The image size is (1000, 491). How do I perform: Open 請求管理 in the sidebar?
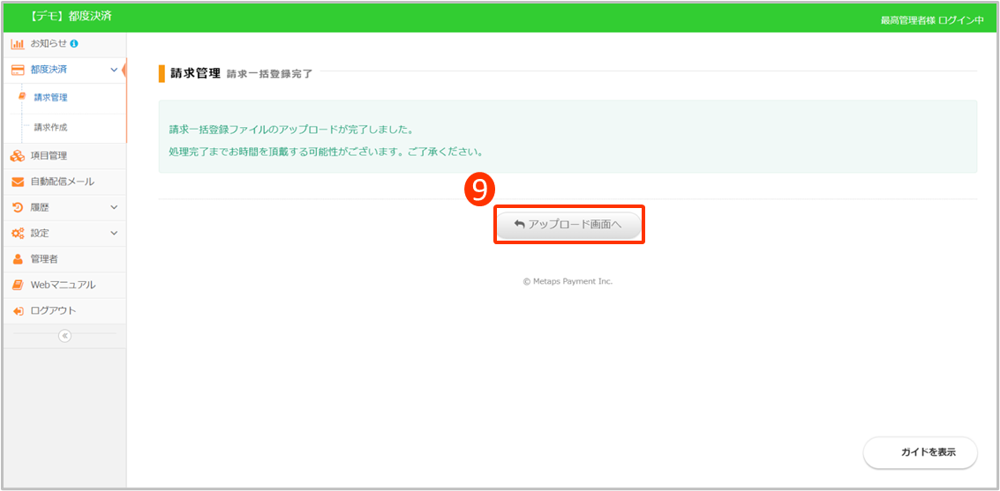[x=50, y=98]
